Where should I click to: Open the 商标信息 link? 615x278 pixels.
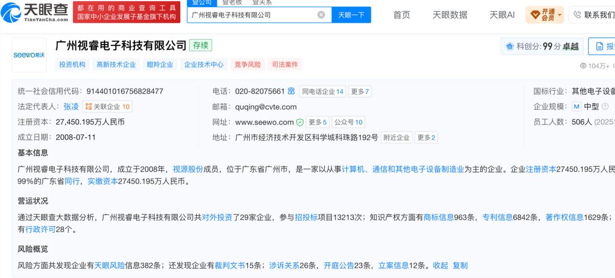439,217
